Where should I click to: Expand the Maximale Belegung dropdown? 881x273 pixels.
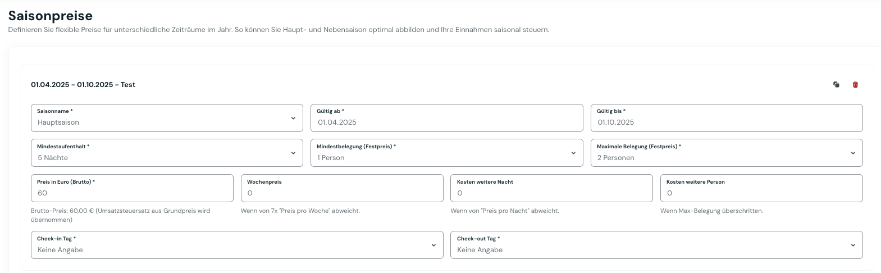(726, 153)
